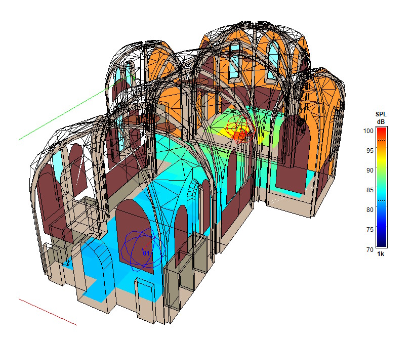Click the 1k frequency band label
This screenshot has width=412, height=341.
pyautogui.click(x=381, y=254)
